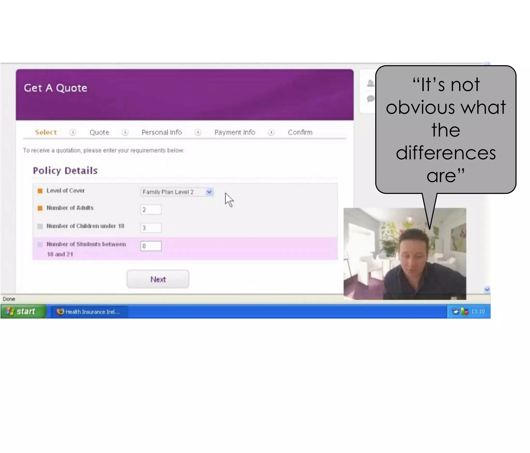Click the Number of Students input field
Viewport: 530px width, 453px height.
click(151, 246)
